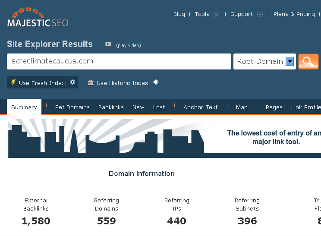Expand the Tools menu arrow
This screenshot has height=236, width=321.
coord(217,14)
